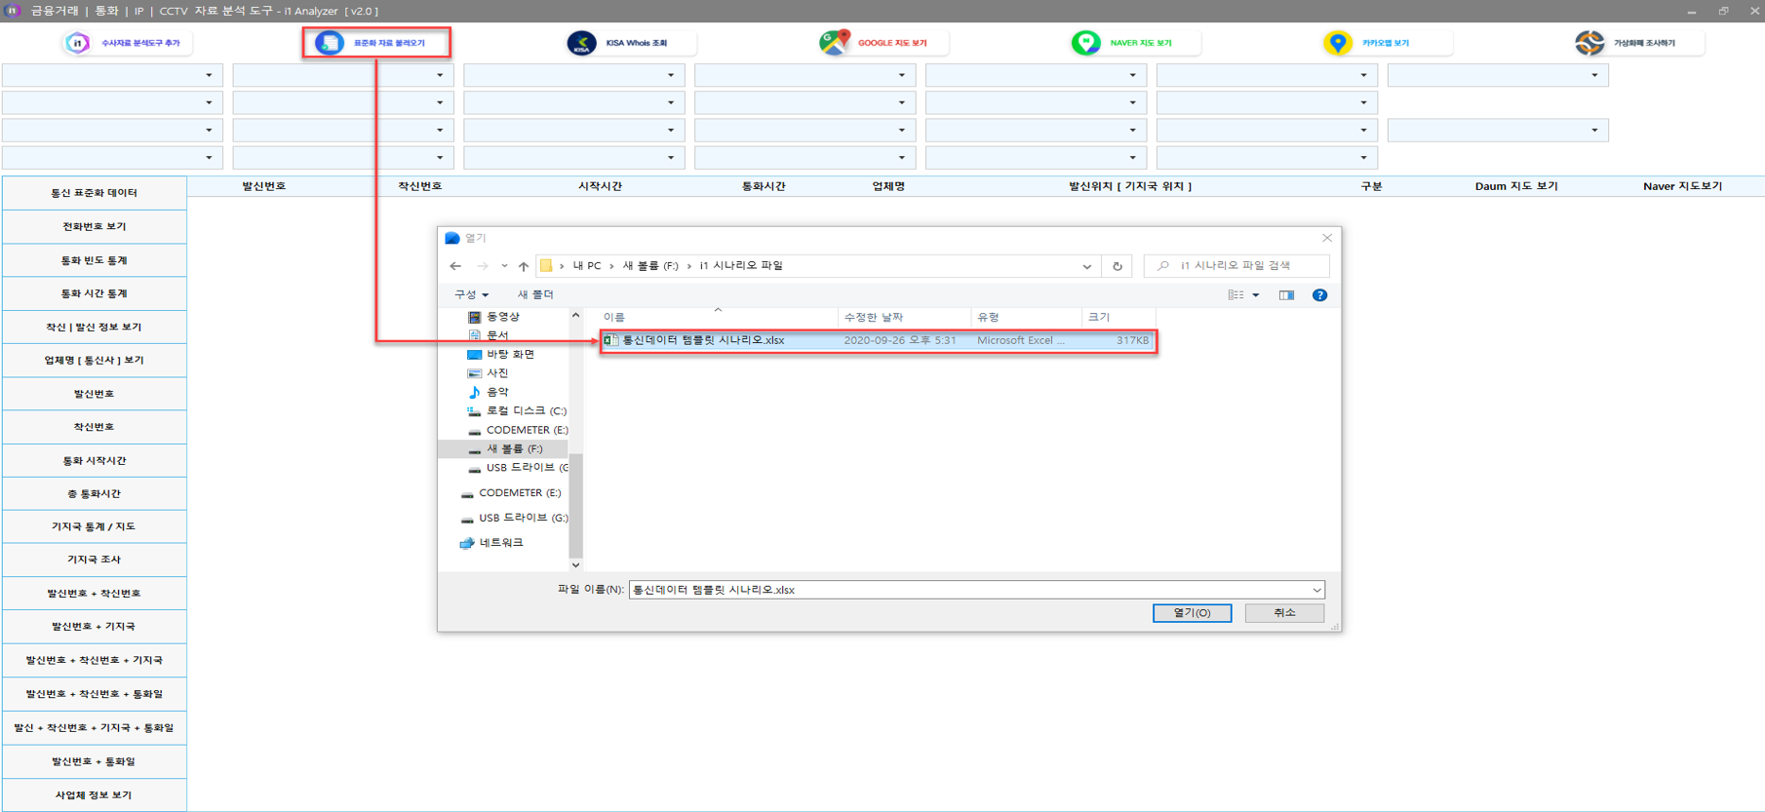Click the 수사자료 분석도구 추가 icon
Image resolution: width=1765 pixels, height=812 pixels.
coord(78,43)
